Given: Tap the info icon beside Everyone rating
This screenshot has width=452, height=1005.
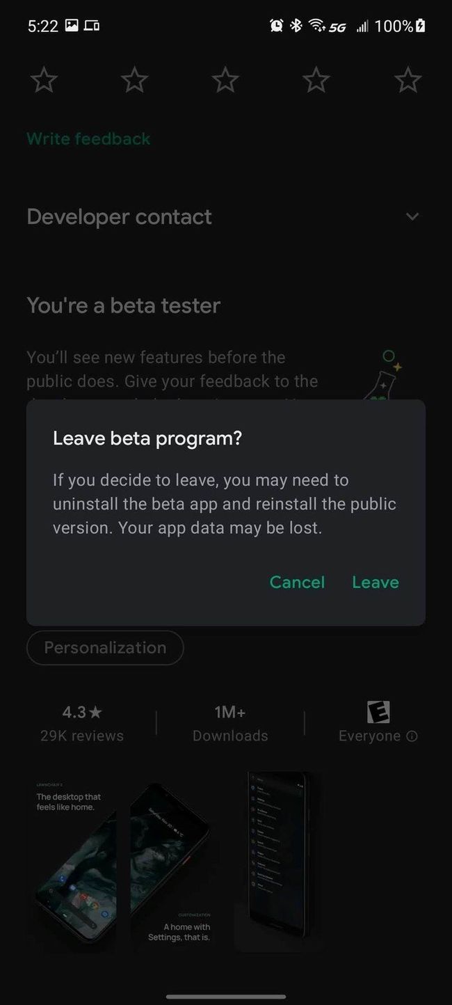Looking at the screenshot, I should (x=412, y=736).
